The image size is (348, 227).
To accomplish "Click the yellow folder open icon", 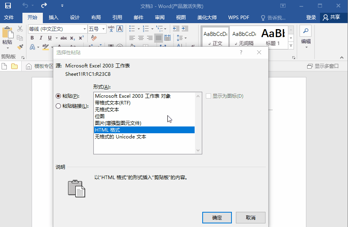I will pyautogui.click(x=14, y=66).
